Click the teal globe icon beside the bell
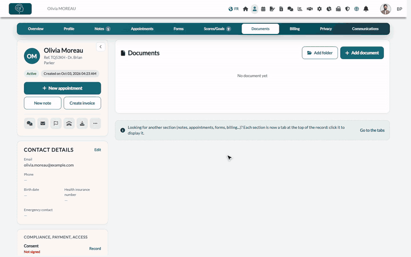This screenshot has width=411, height=257. (357, 9)
